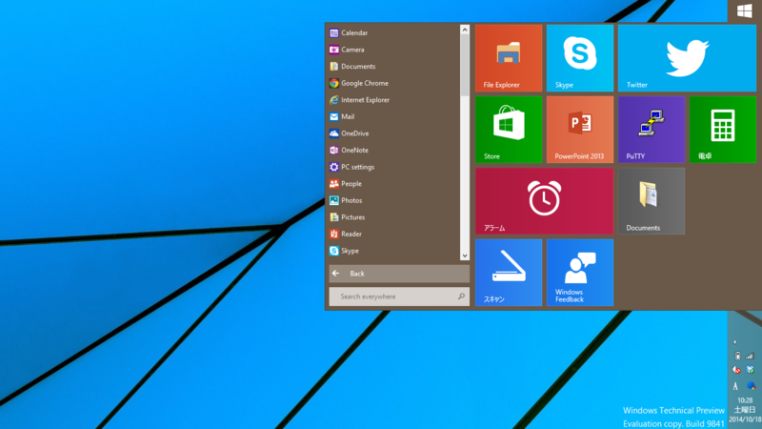Click the muted volume tray icon
This screenshot has height=429, width=762.
click(736, 370)
